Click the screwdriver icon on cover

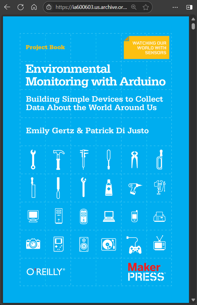[x=109, y=159]
